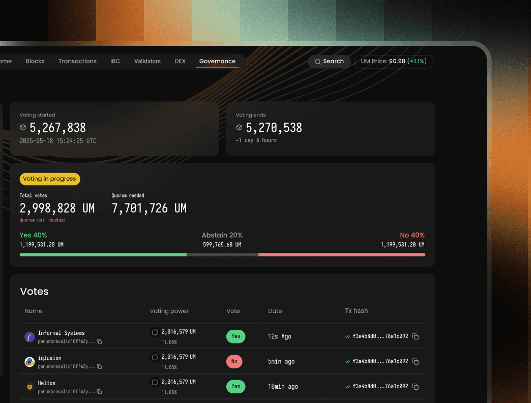Screen dimensions: 531x403
Task: Click success checkmark in Informal Systems row
Action: click(x=347, y=337)
